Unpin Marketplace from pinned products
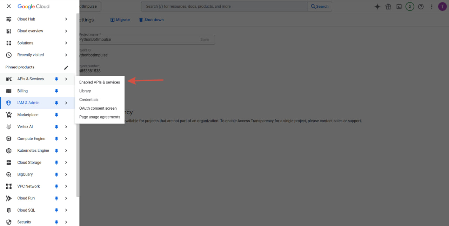This screenshot has height=226, width=449. [56, 115]
